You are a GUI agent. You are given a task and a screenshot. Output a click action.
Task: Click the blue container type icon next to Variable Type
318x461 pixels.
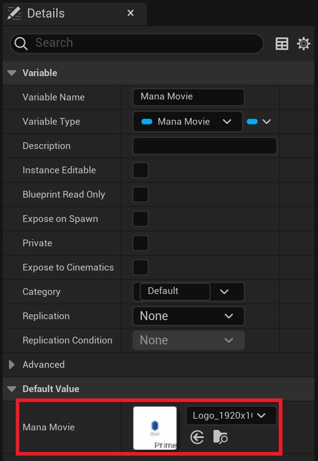[252, 122]
